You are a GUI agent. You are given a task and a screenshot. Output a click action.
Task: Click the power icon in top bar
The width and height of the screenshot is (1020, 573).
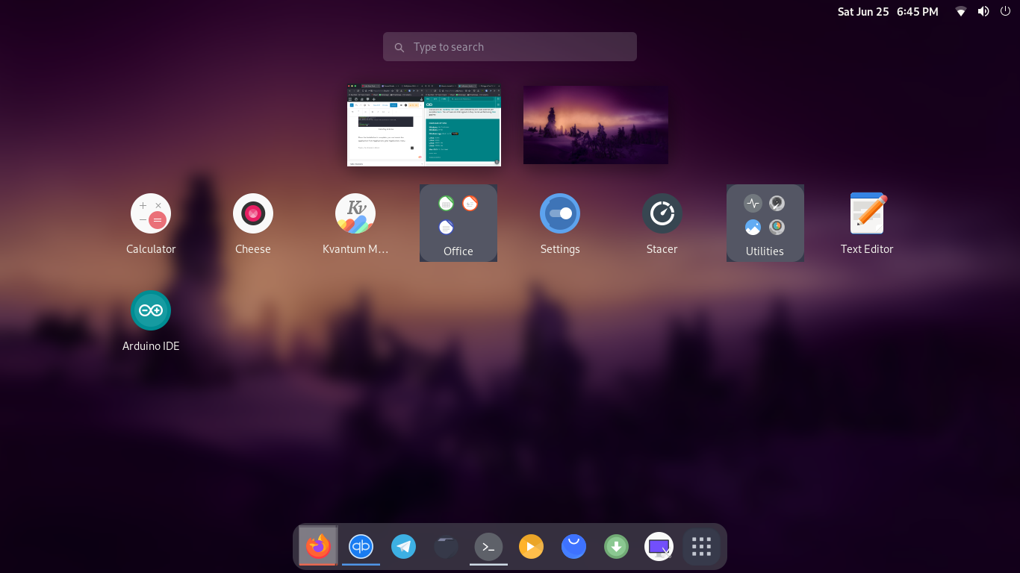point(1005,11)
